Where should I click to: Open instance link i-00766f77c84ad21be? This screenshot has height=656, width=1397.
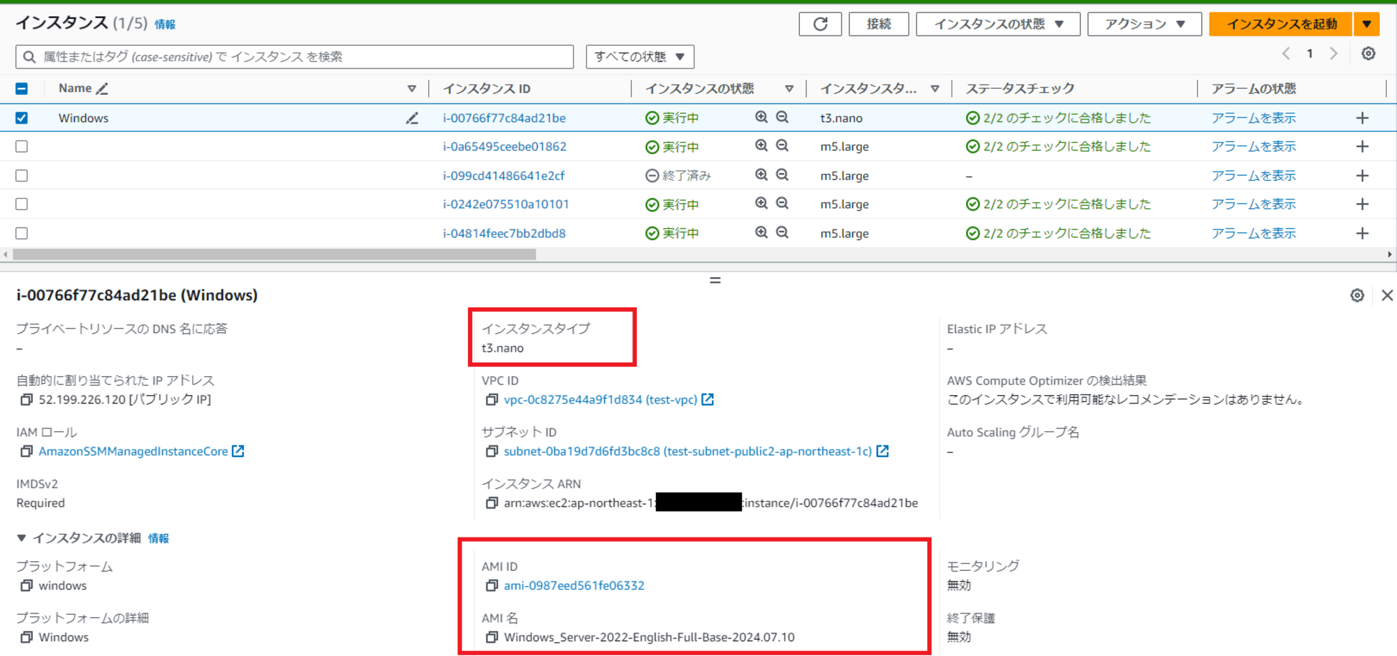pos(504,118)
